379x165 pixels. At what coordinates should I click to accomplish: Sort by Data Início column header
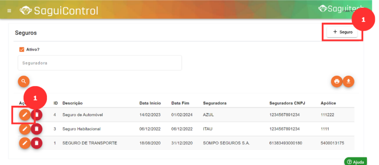[150, 103]
